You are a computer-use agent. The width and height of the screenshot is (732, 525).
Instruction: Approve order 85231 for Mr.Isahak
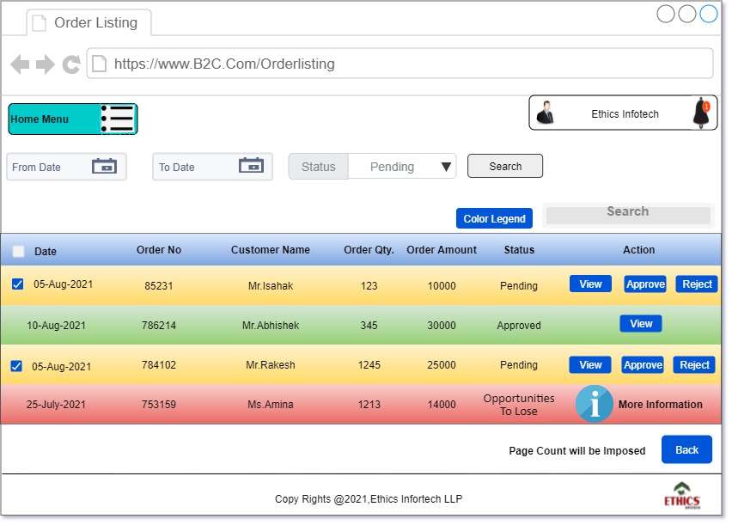[645, 284]
